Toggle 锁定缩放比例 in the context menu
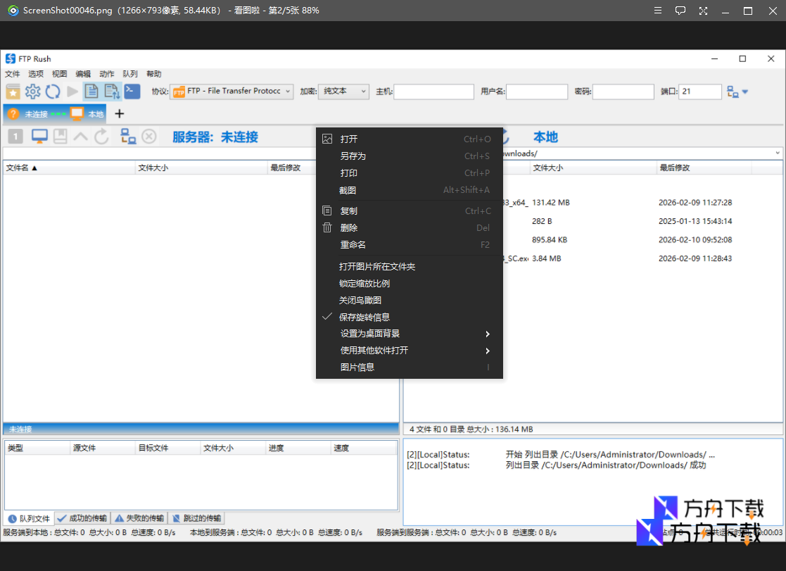 (x=365, y=283)
